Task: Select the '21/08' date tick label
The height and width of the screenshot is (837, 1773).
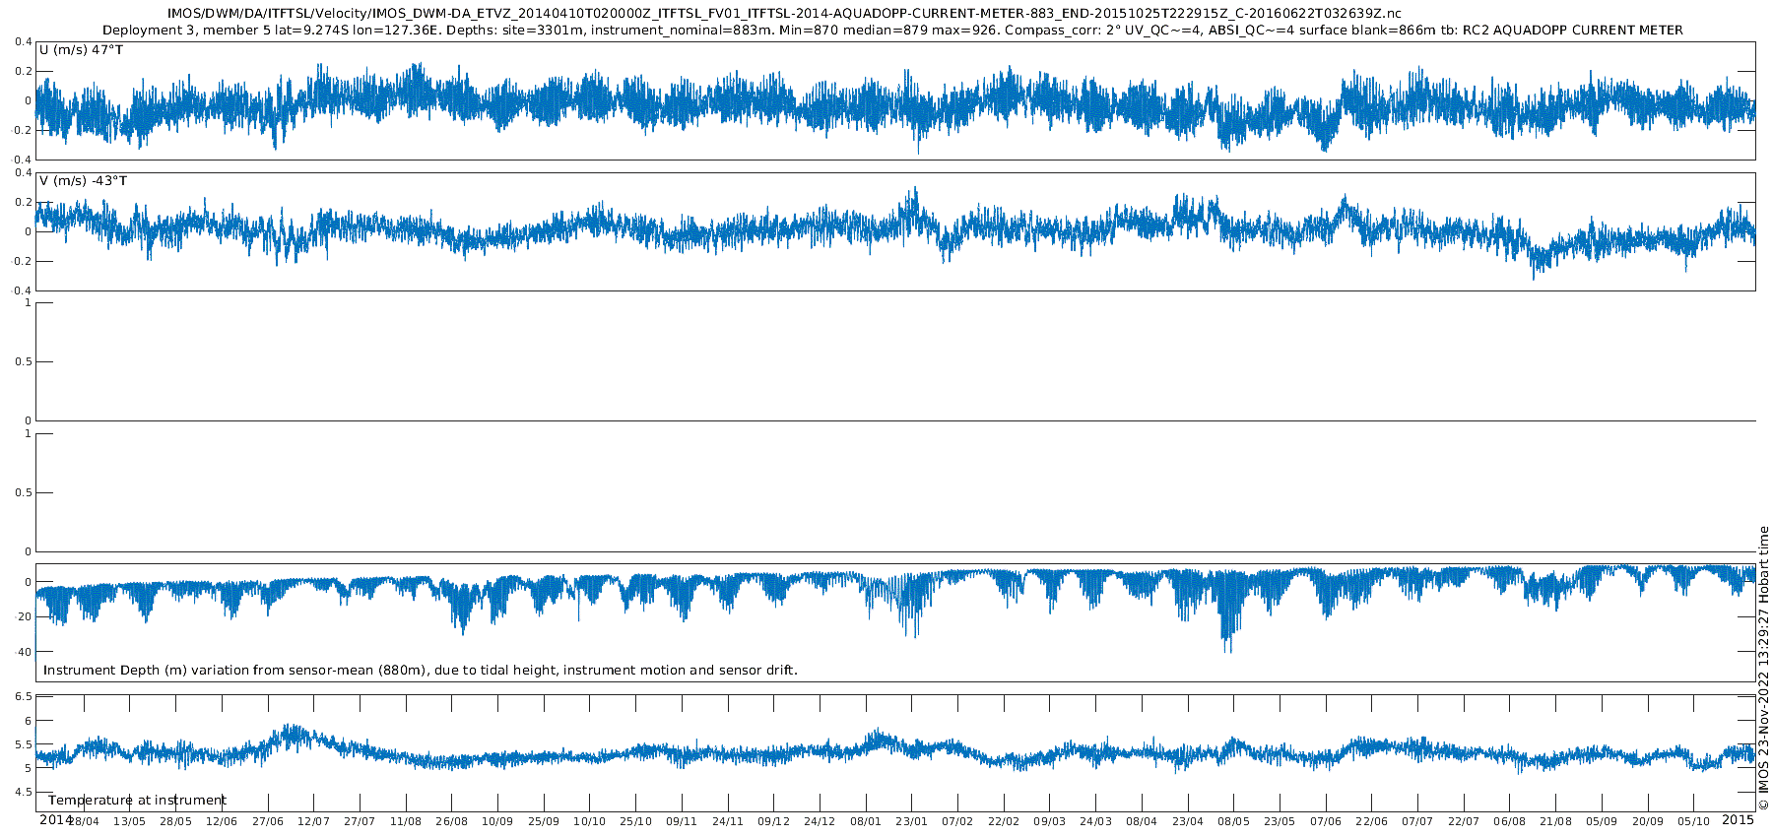Action: tap(1556, 821)
